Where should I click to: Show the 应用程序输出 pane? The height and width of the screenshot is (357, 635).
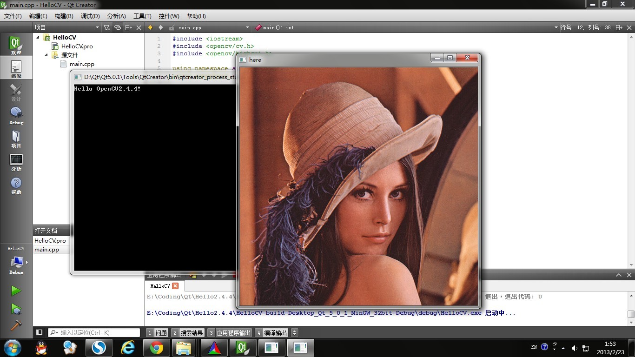[230, 333]
